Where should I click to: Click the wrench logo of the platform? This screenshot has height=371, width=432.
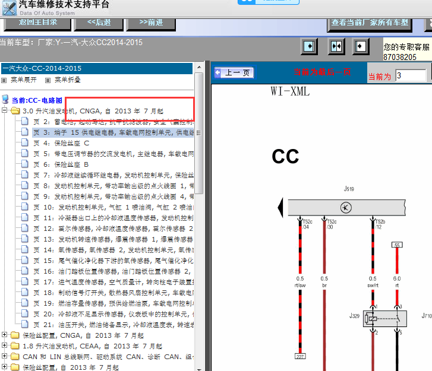tap(10, 8)
